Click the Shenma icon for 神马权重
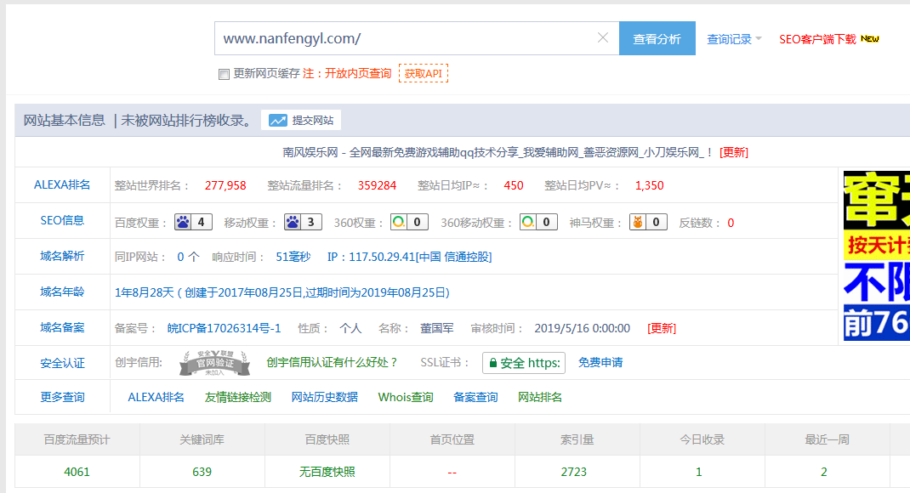 [638, 222]
